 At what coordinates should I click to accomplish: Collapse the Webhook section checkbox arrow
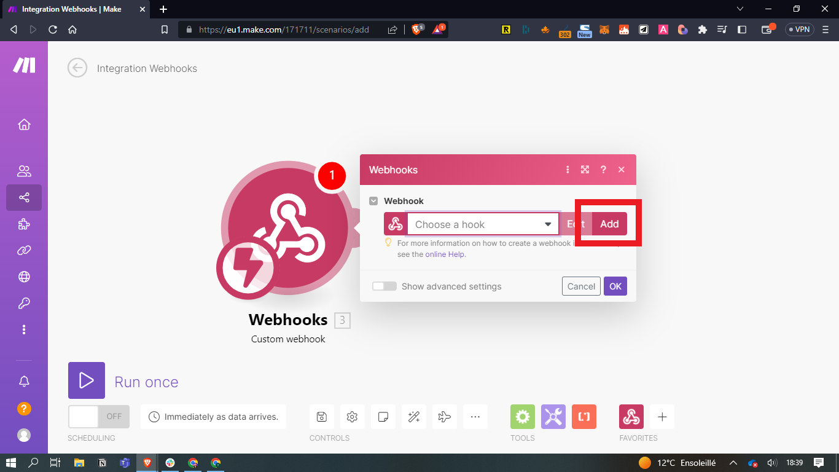tap(373, 201)
